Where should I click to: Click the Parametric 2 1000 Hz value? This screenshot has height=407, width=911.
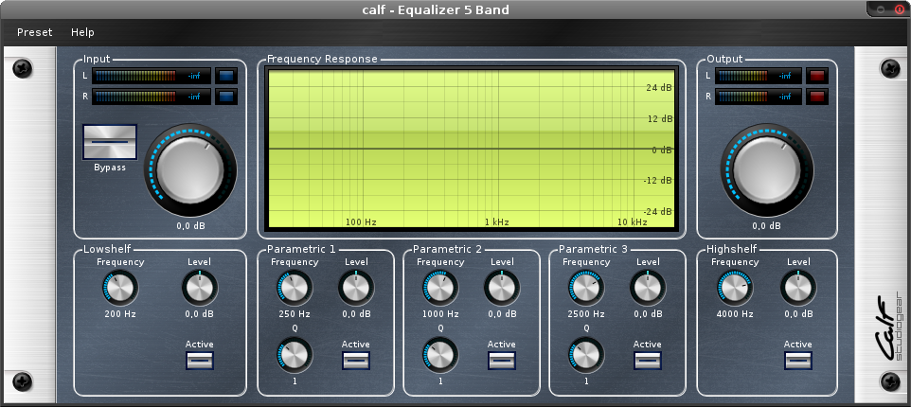[x=440, y=314]
